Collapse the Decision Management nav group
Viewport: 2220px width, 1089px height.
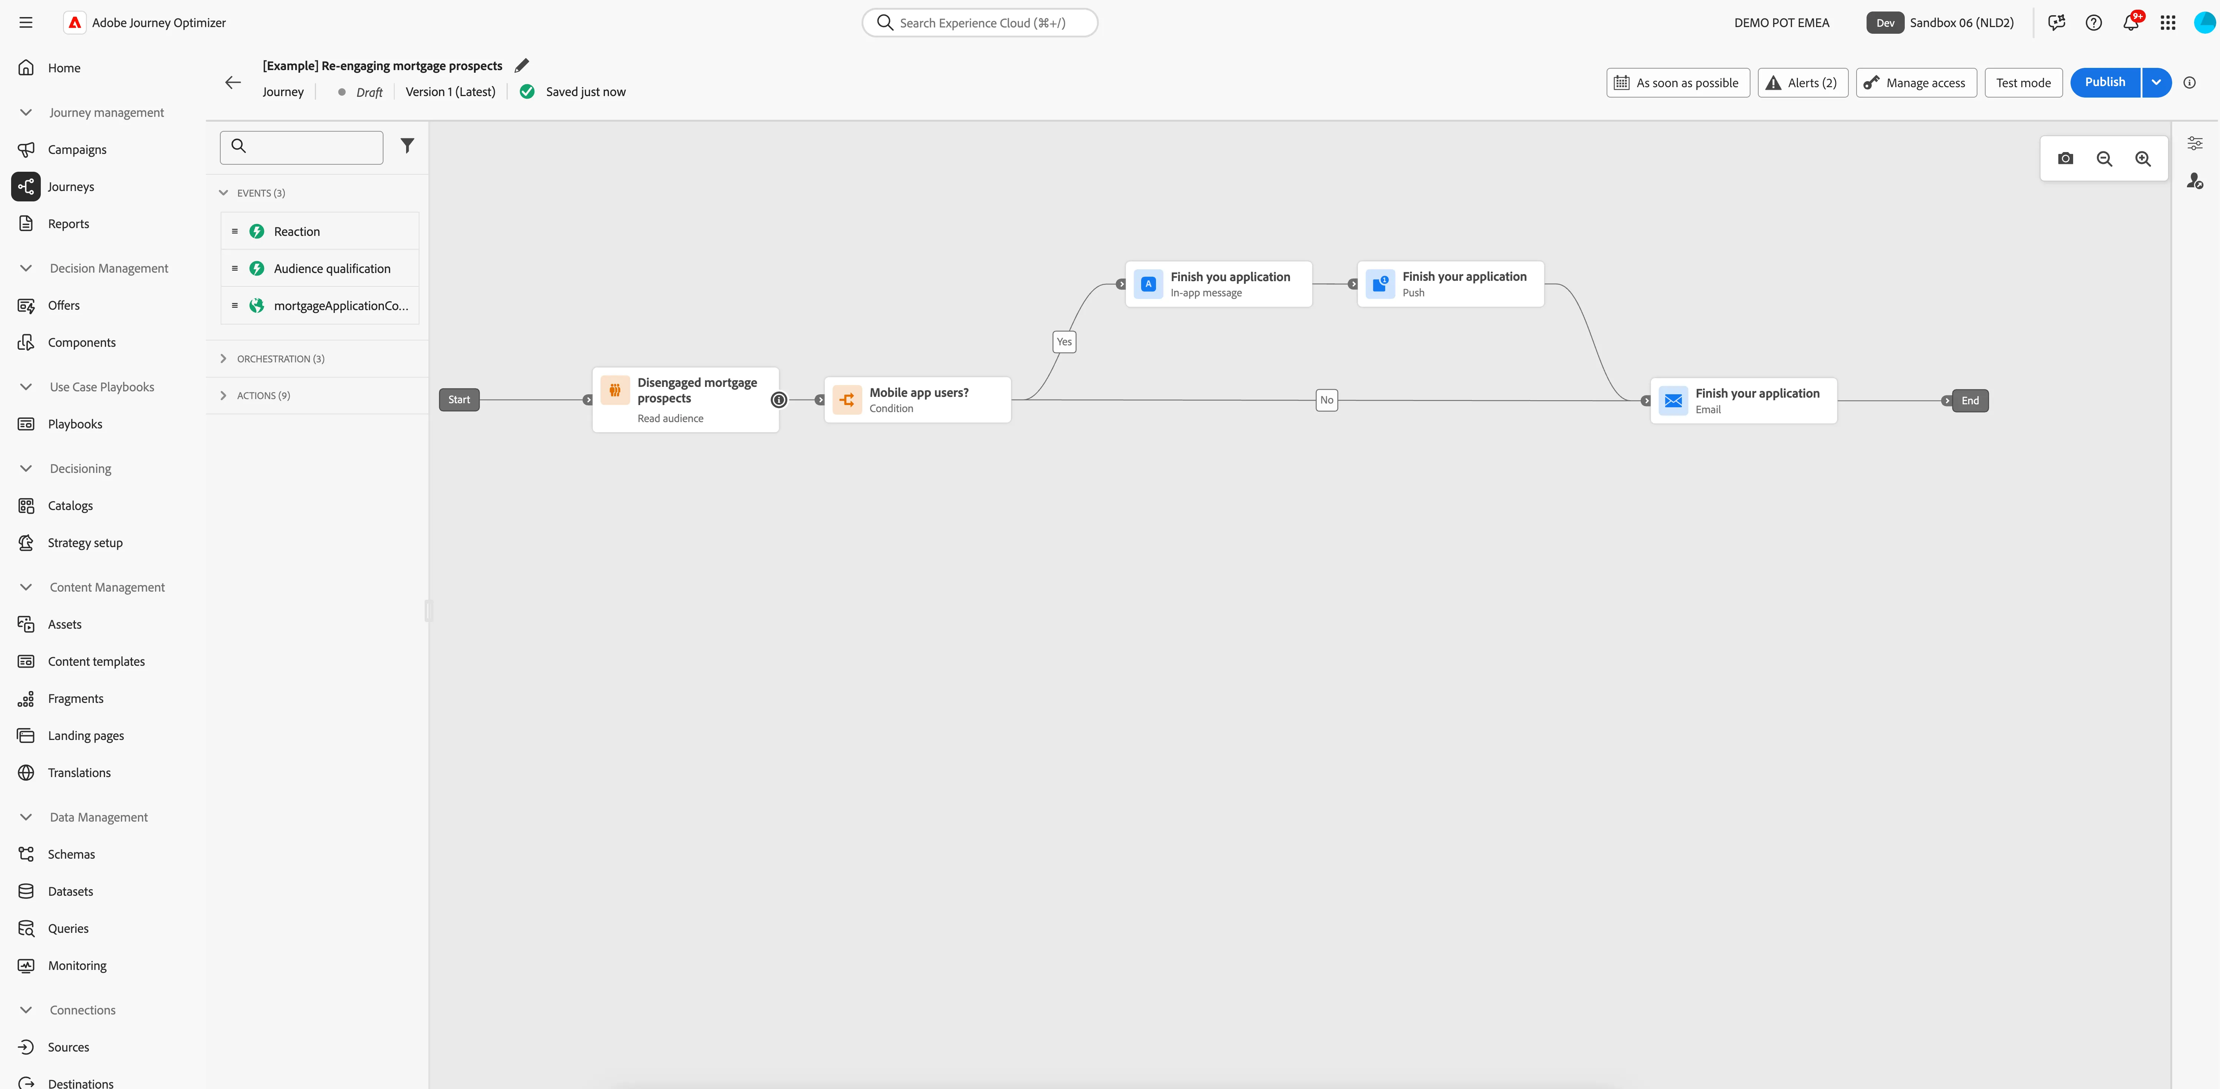pos(26,268)
